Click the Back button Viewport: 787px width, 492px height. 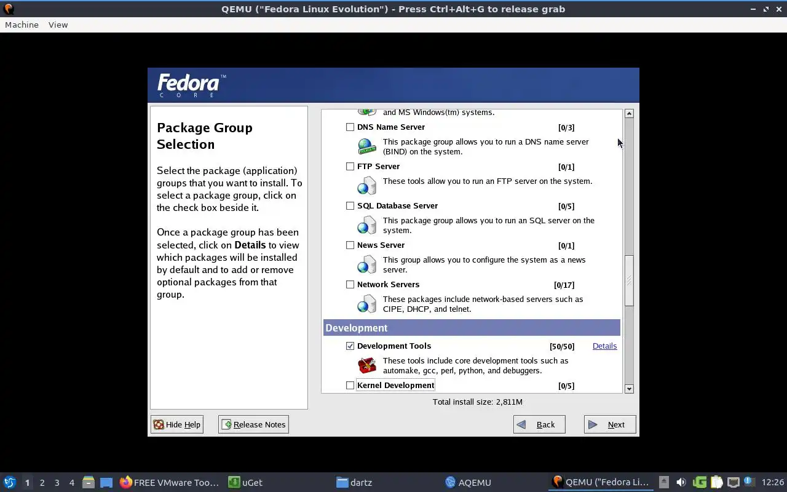(539, 424)
